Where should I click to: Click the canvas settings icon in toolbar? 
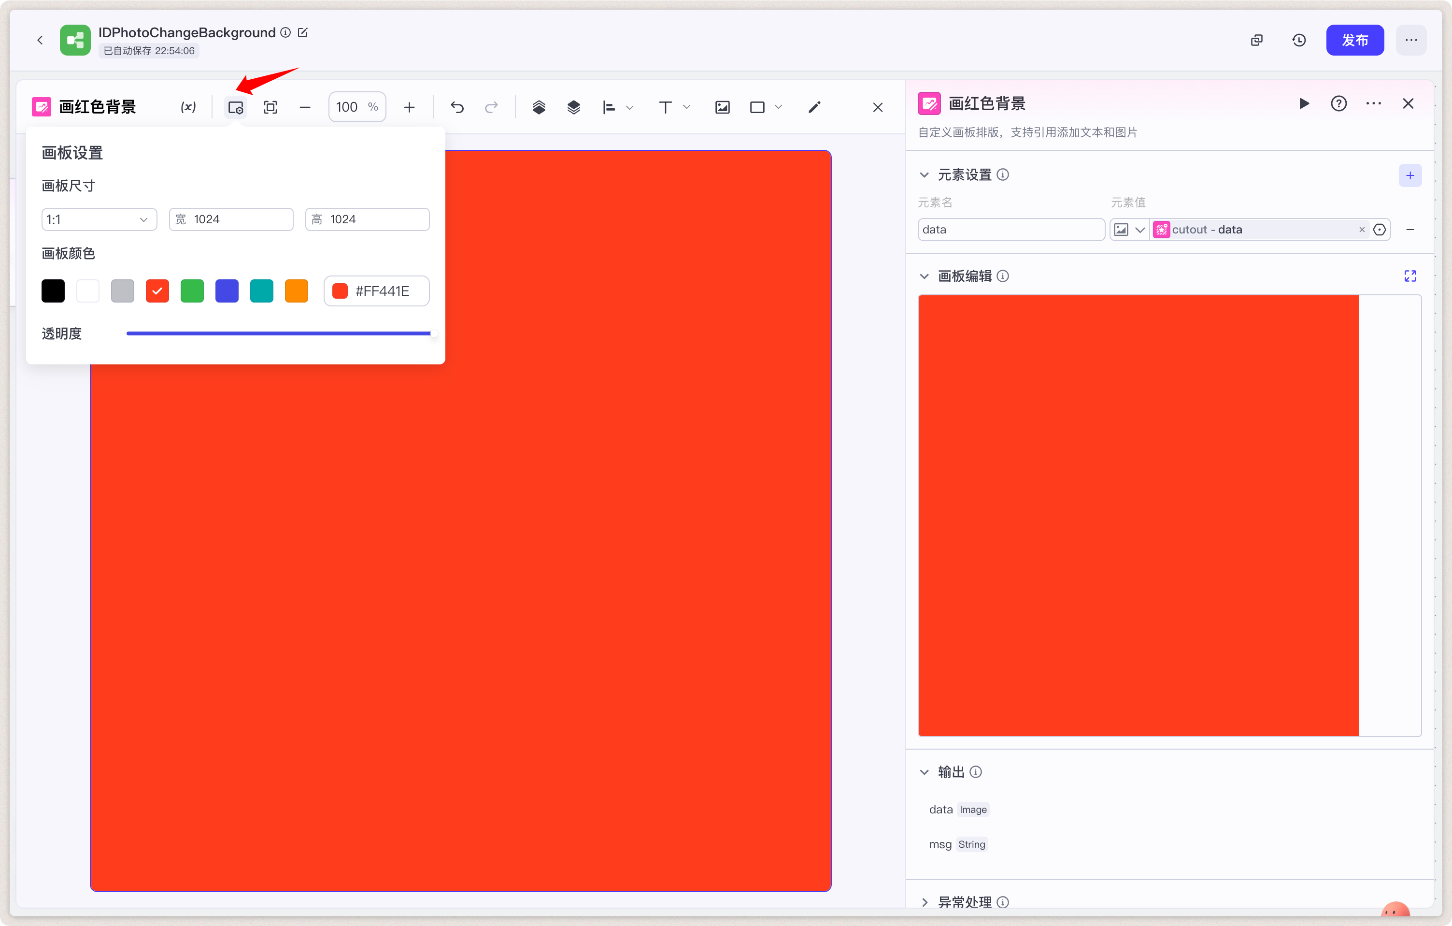click(x=235, y=107)
